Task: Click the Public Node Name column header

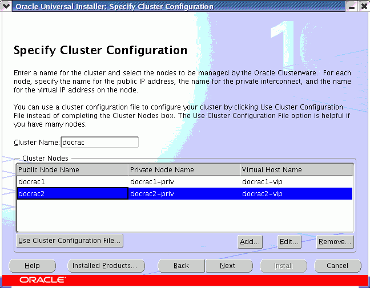Action: tap(72, 169)
